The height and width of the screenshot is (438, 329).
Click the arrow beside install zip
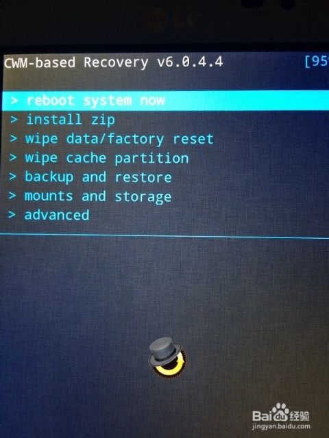pyautogui.click(x=14, y=120)
